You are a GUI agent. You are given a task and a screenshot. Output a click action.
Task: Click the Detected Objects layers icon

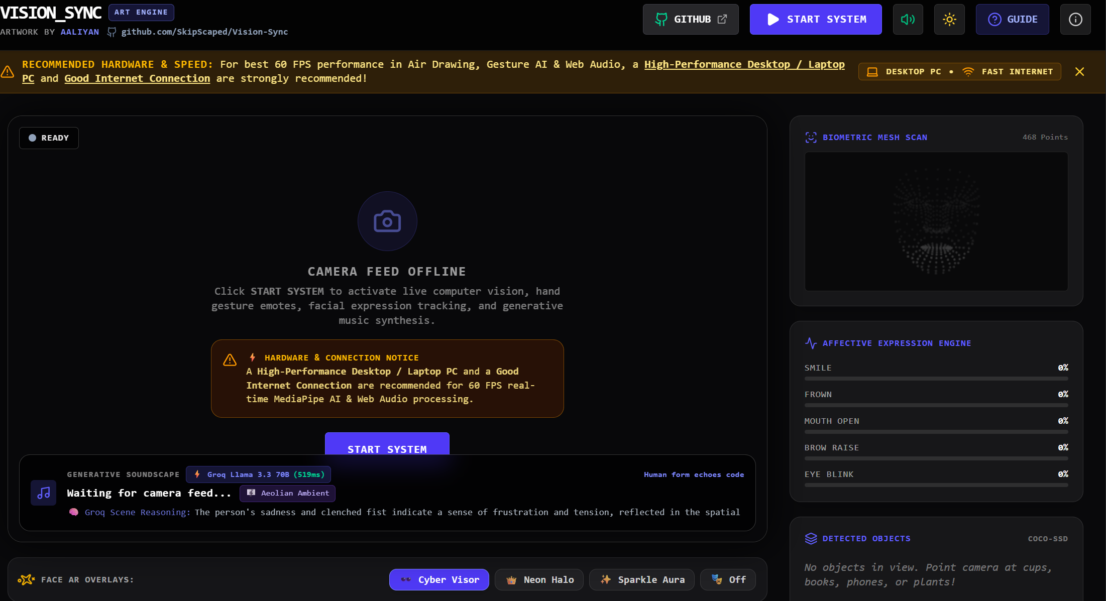(811, 538)
